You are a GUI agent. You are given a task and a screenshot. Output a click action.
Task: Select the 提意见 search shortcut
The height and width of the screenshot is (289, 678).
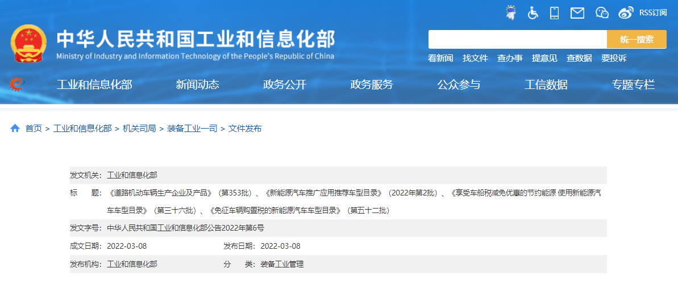pos(544,58)
